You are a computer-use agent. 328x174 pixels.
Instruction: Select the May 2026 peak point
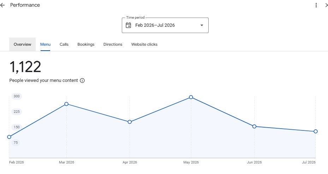click(x=191, y=97)
